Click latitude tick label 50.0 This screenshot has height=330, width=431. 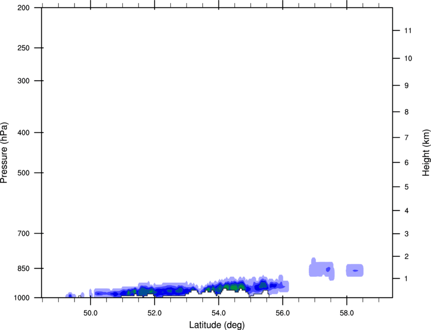(x=90, y=313)
